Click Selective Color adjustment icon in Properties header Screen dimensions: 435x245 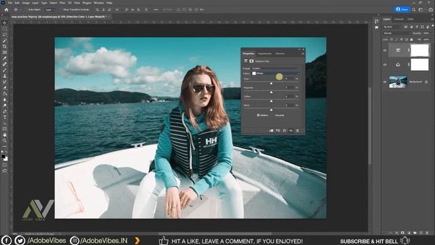click(246, 61)
